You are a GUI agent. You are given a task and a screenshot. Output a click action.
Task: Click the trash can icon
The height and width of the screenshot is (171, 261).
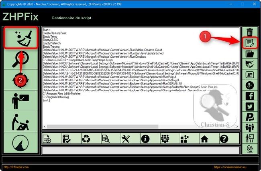[250, 32]
